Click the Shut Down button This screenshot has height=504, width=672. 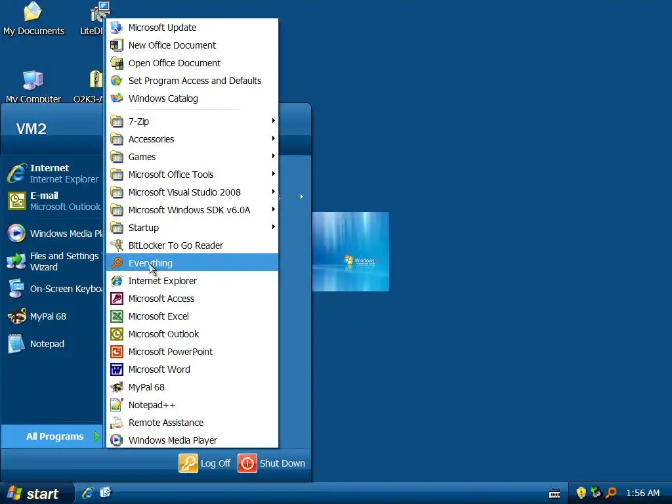(272, 463)
